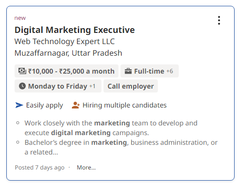Click the Posted 7 days ago text
The image size is (238, 185).
pyautogui.click(x=40, y=168)
